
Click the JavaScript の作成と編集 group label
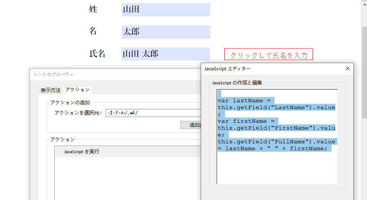pyautogui.click(x=237, y=83)
